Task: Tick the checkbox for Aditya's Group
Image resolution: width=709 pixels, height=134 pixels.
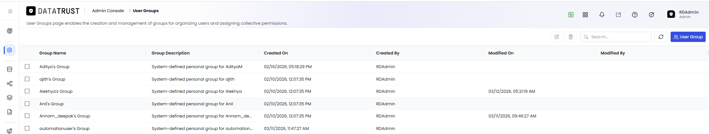Action: [x=27, y=67]
